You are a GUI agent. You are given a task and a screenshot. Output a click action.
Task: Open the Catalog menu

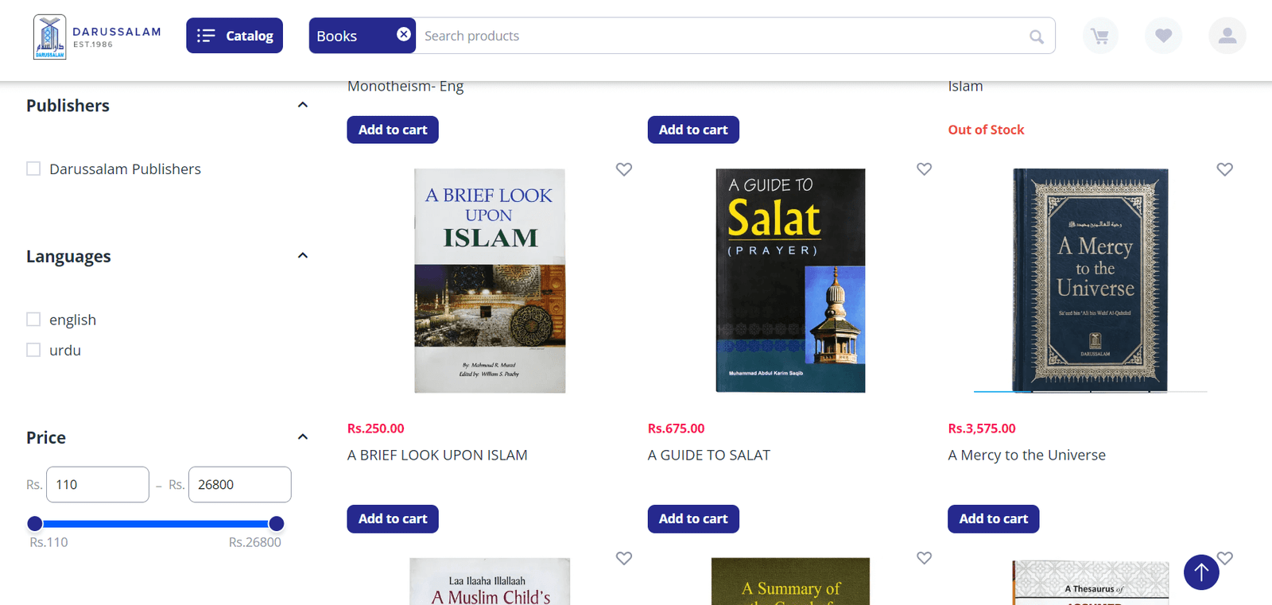235,36
